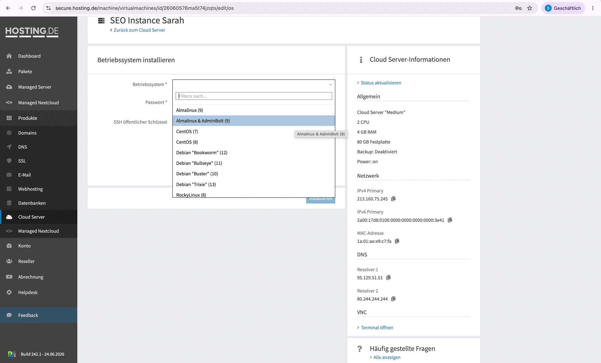Follow the Zurück zum Cloud Server link
The image size is (601, 363).
pyautogui.click(x=139, y=30)
